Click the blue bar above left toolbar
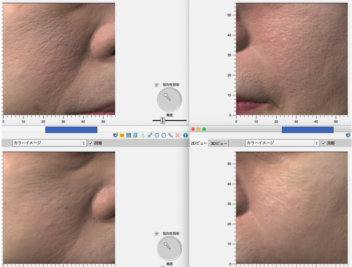352x267 pixels. 71,130
